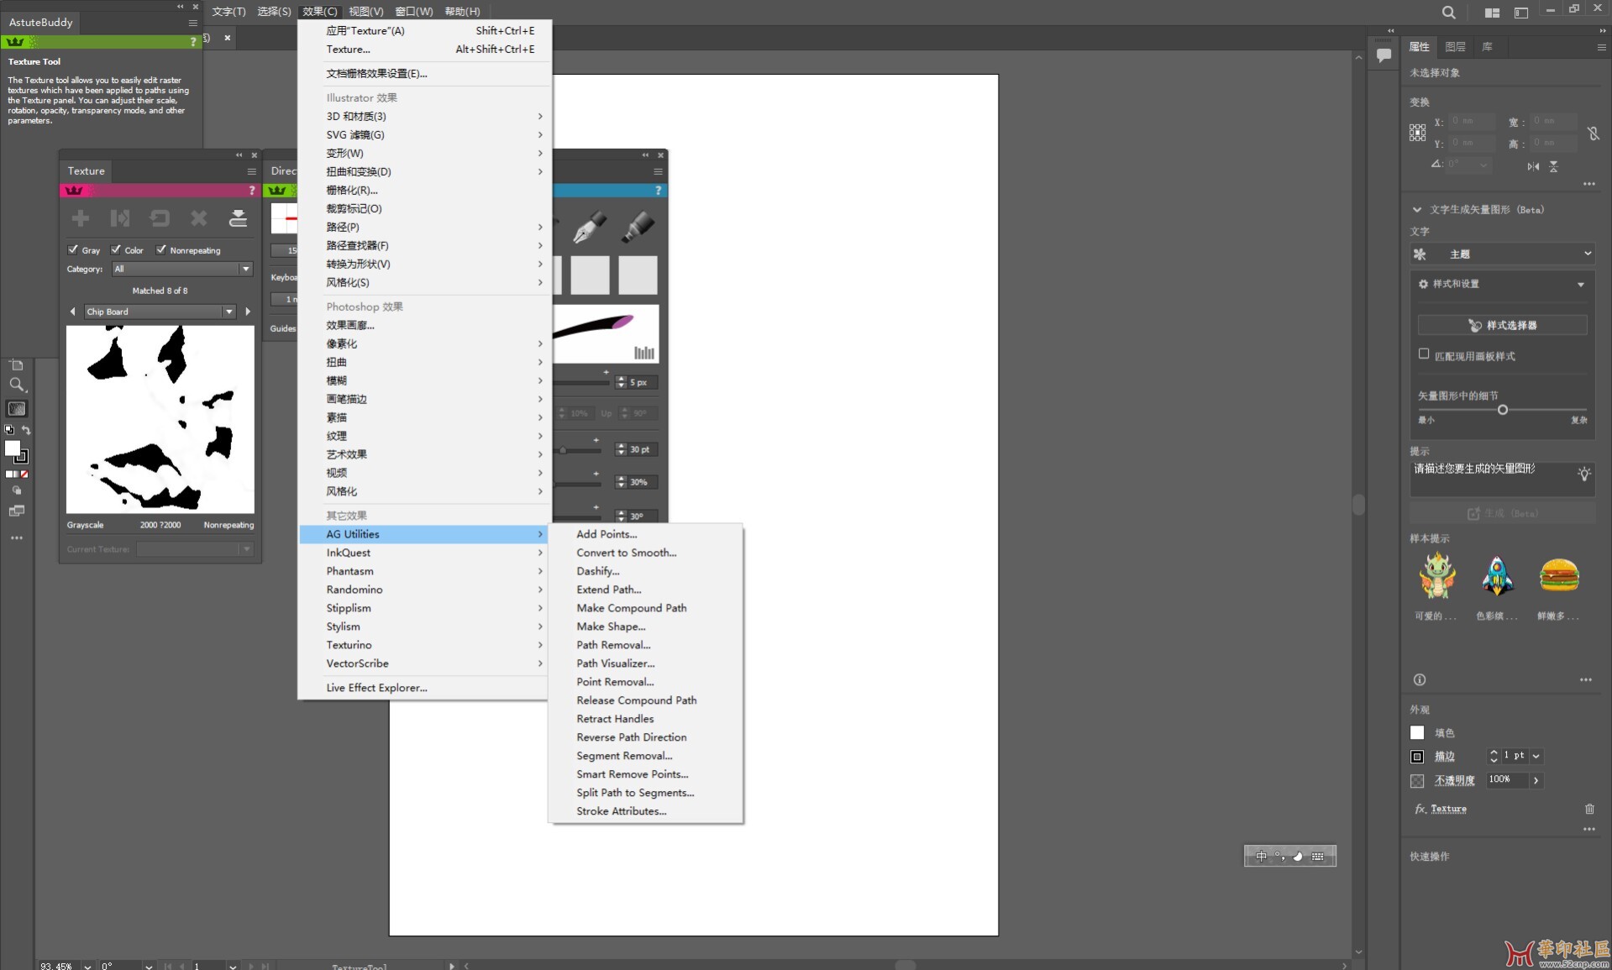
Task: Change screen mode icon in toolbar
Action: pyautogui.click(x=17, y=511)
